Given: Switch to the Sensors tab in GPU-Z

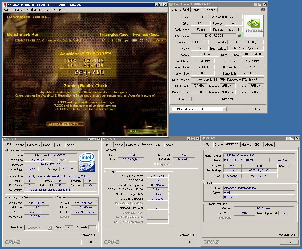Looking at the screenshot, I should [197, 10].
